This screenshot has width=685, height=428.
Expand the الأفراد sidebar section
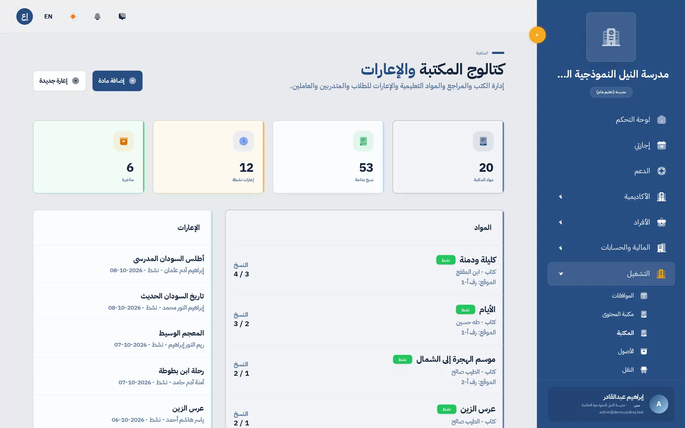tap(611, 222)
